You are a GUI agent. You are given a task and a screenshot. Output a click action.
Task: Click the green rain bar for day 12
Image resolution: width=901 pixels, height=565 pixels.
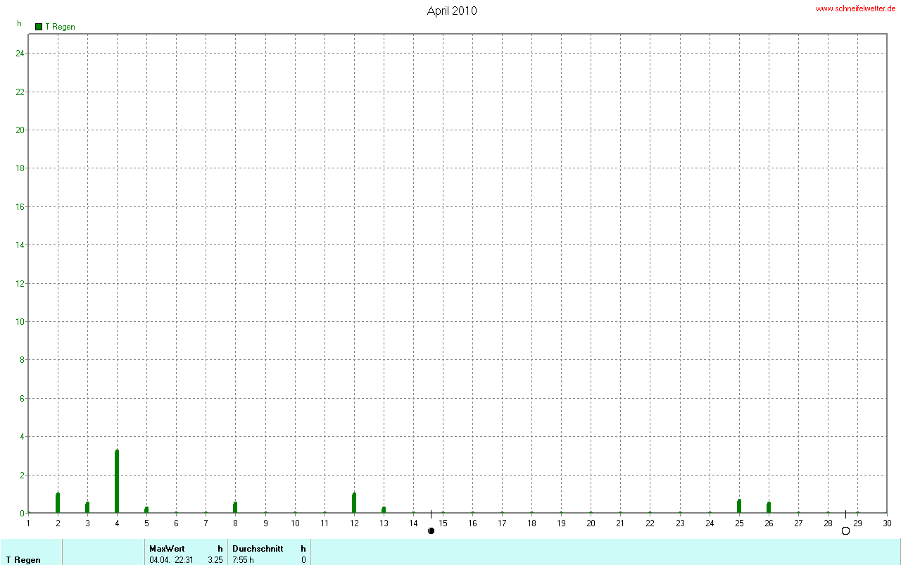[x=354, y=503]
